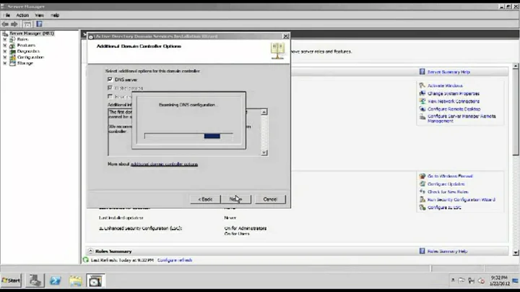Click Configure Updates link
520x292 pixels.
[446, 184]
